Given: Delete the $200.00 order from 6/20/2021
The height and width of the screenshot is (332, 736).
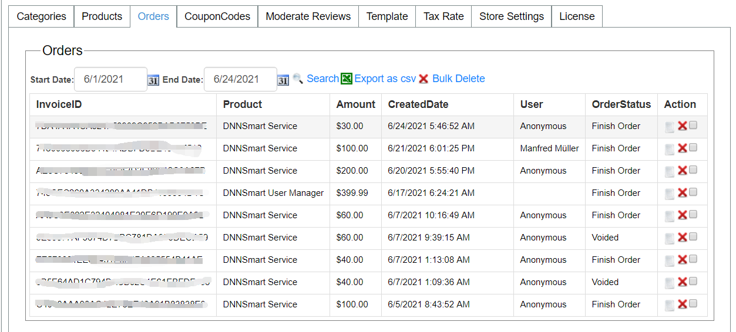Looking at the screenshot, I should pyautogui.click(x=682, y=170).
